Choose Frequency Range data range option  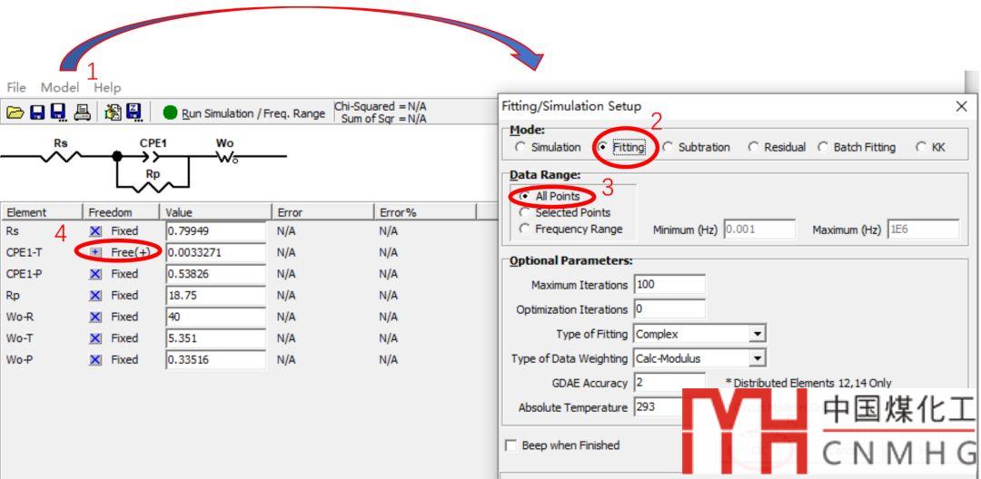click(524, 230)
